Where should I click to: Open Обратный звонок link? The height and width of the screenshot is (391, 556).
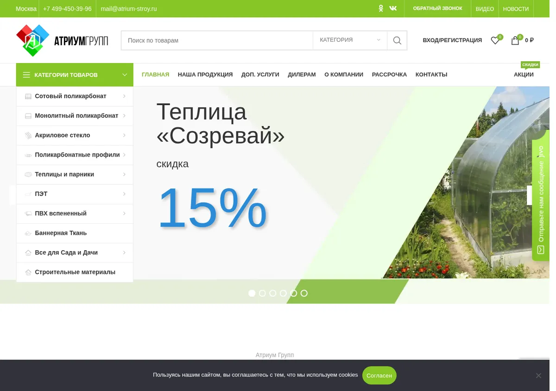[437, 8]
